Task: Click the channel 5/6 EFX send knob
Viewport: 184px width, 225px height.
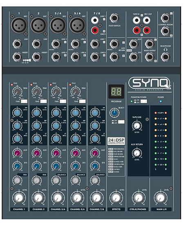Action: click(x=75, y=166)
